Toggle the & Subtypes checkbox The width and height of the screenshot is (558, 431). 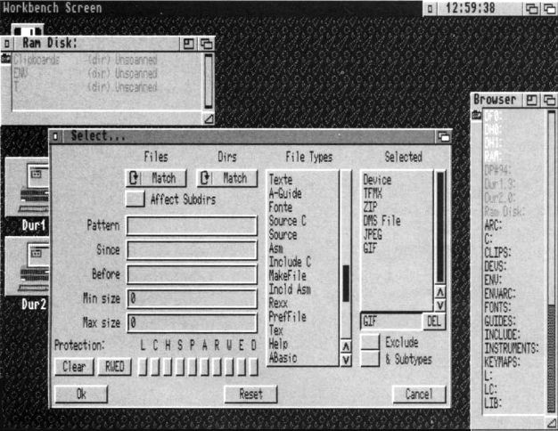click(x=370, y=359)
